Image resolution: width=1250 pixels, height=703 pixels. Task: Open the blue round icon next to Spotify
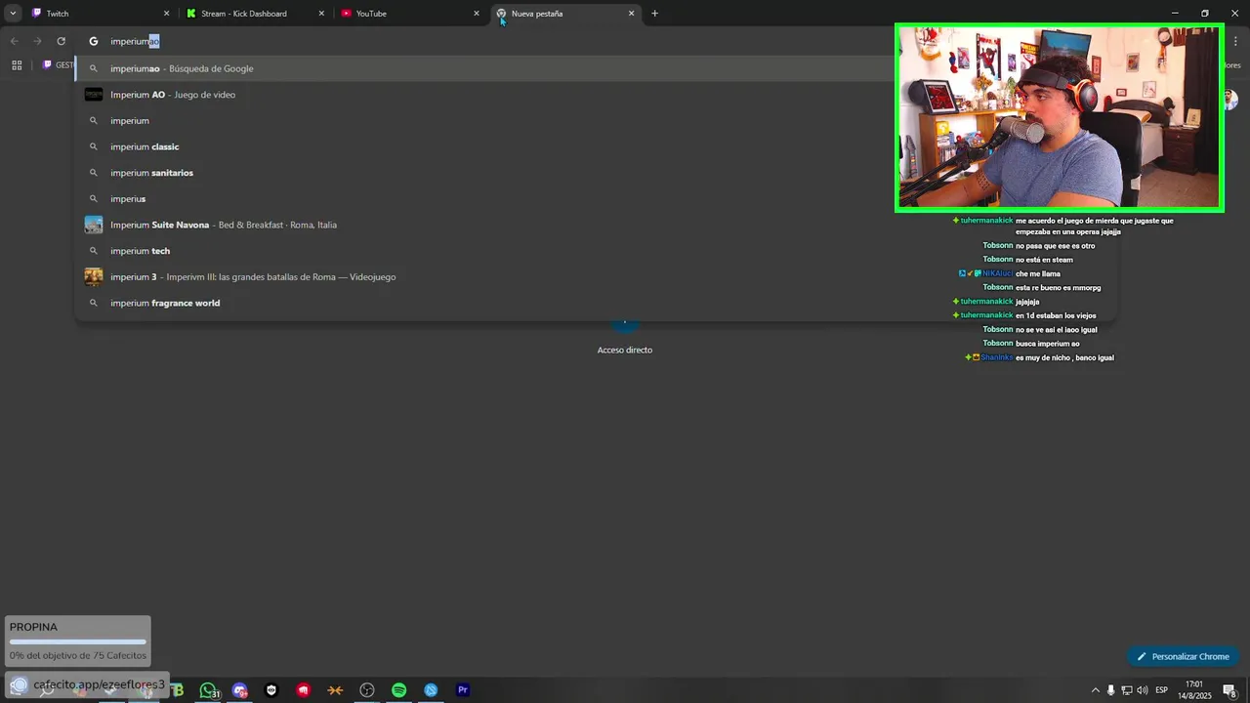(431, 690)
